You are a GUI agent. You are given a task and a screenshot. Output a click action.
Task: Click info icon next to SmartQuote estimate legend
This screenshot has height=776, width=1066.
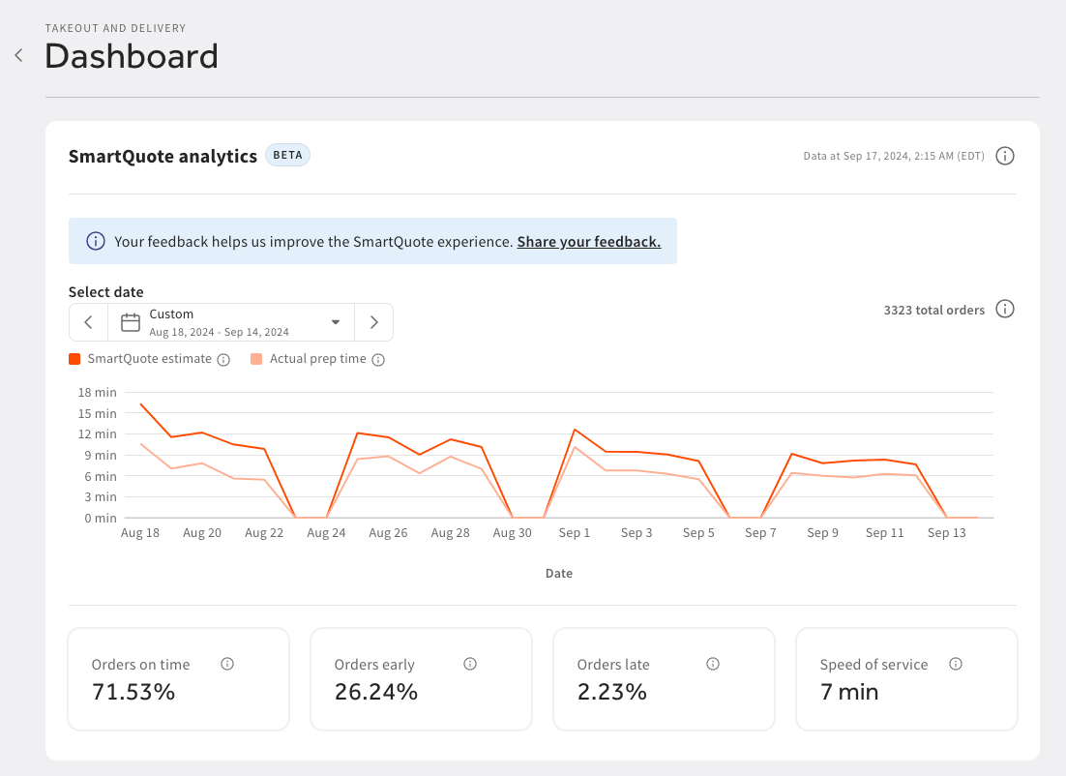[223, 360]
